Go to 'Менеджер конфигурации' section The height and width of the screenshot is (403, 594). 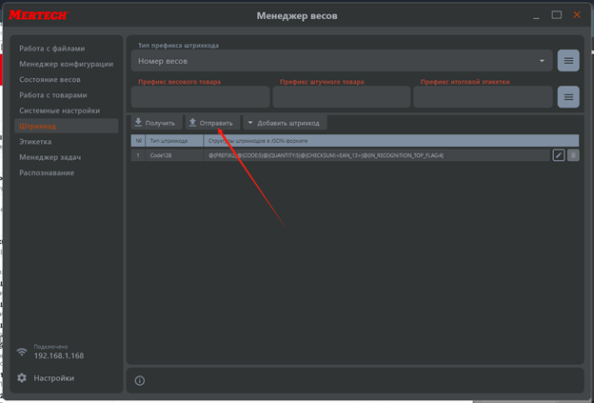point(67,64)
